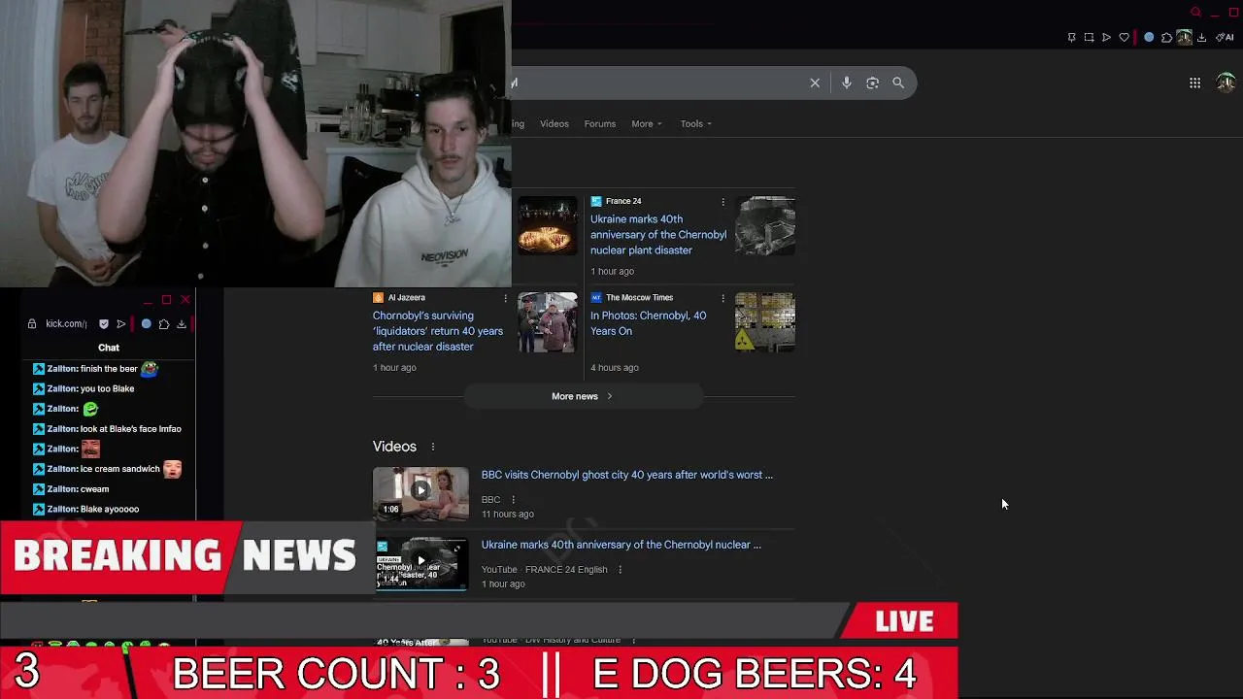
Task: Click the pin icon in browser toolbar
Action: [1072, 38]
